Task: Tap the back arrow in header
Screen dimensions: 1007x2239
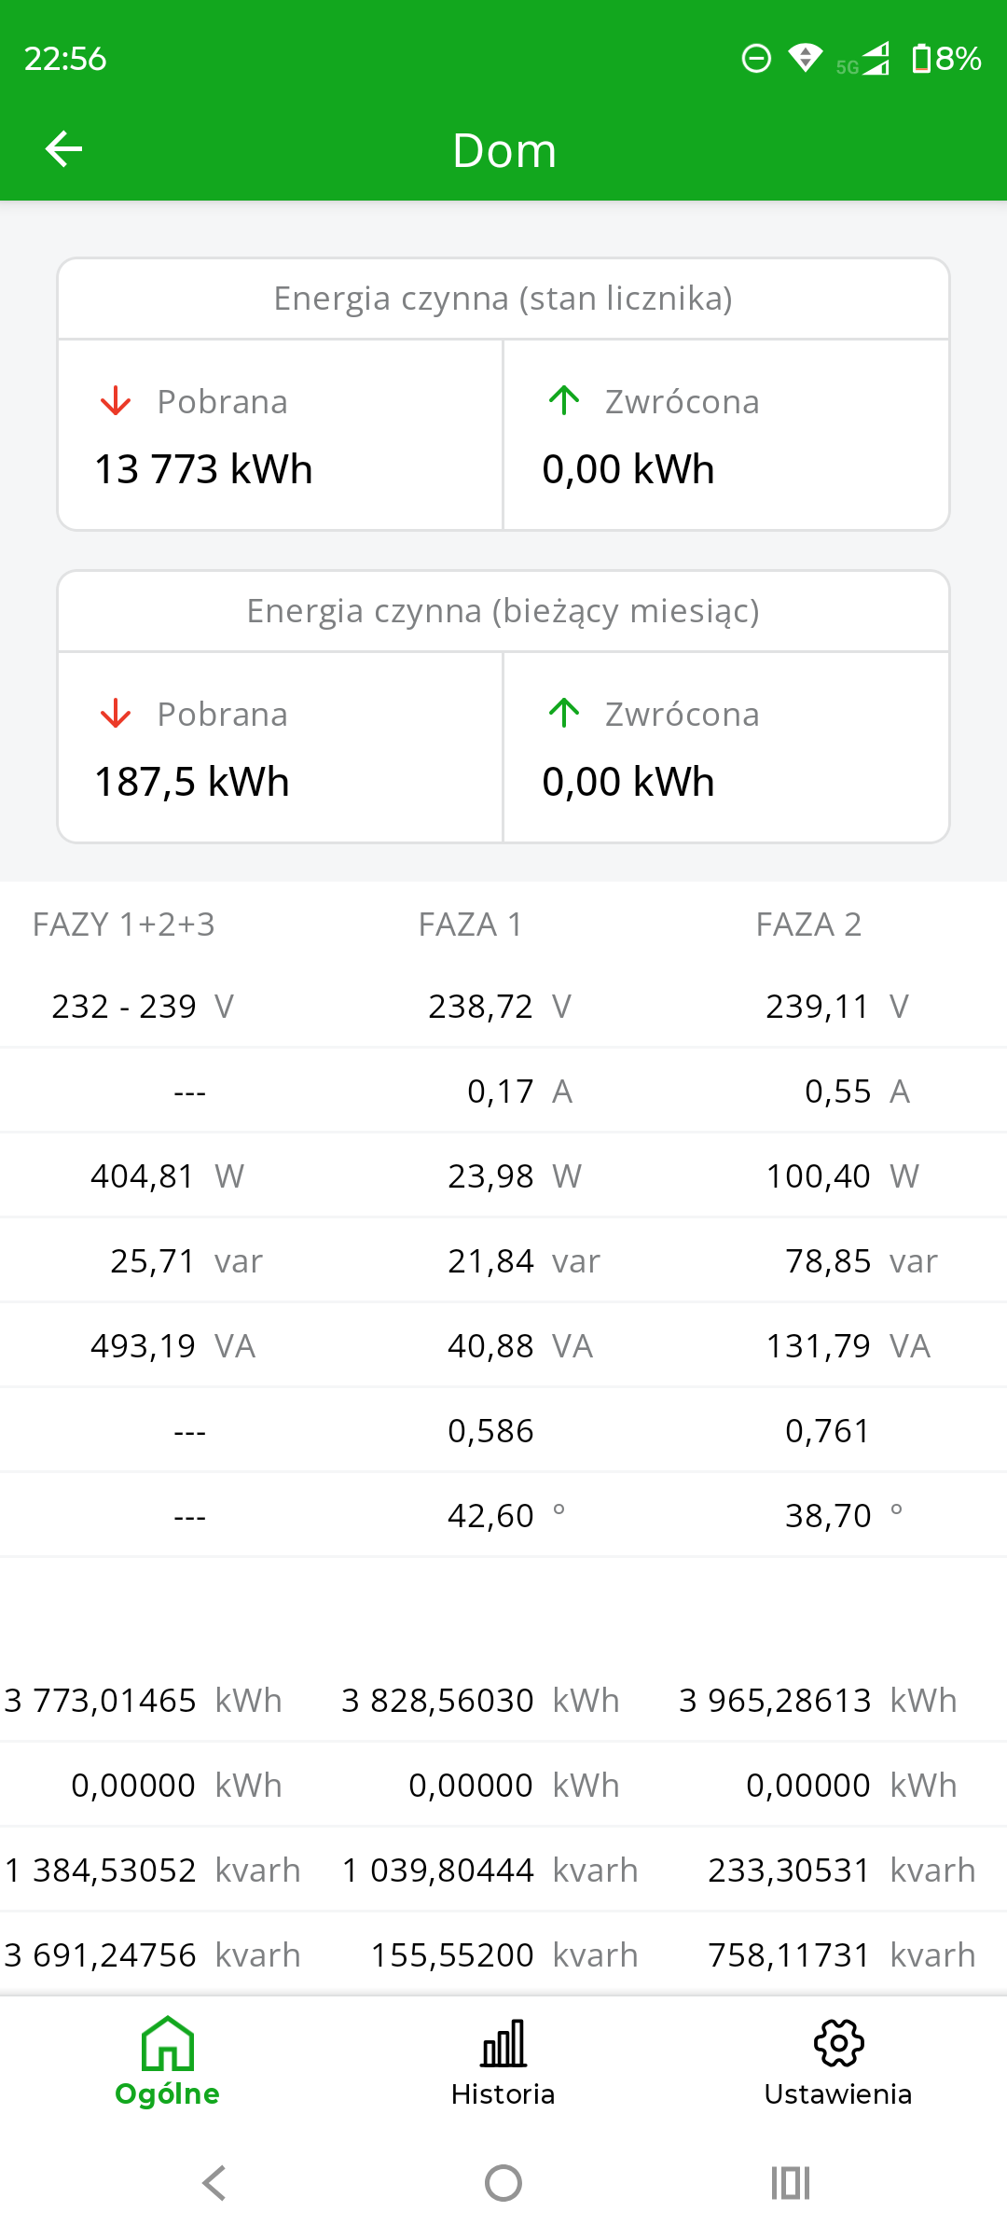Action: [63, 149]
